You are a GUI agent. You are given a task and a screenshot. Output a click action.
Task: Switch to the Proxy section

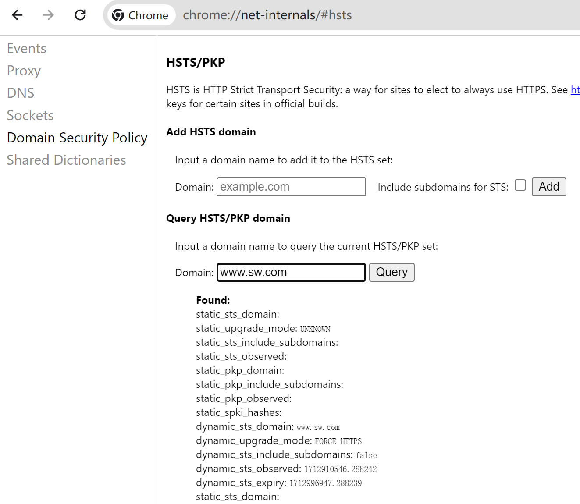[24, 71]
